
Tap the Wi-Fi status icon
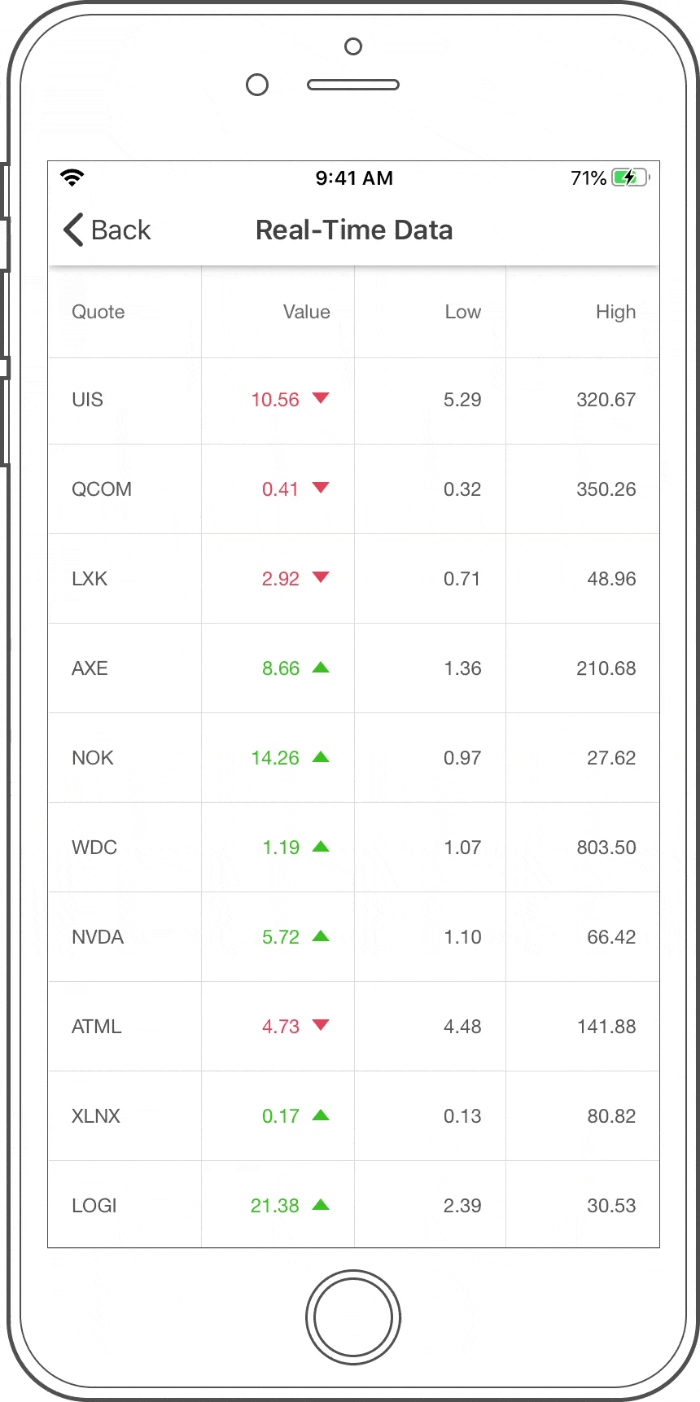[x=72, y=177]
